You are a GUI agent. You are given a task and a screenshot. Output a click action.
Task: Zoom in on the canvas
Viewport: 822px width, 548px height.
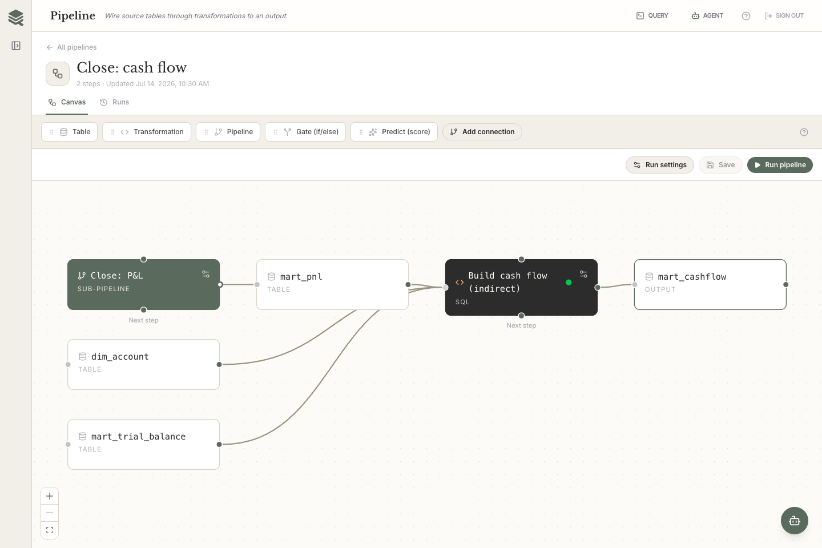tap(50, 496)
